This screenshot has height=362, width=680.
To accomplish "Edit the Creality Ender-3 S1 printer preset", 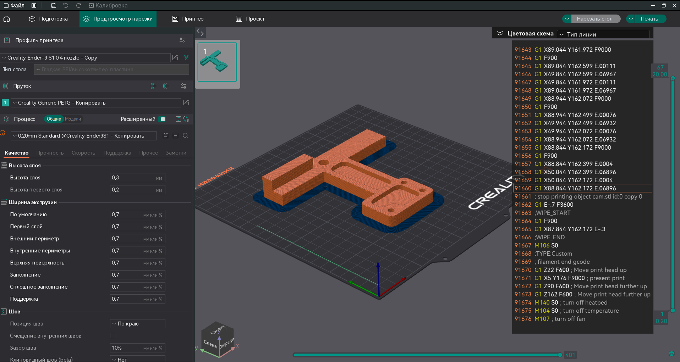I will click(x=175, y=58).
